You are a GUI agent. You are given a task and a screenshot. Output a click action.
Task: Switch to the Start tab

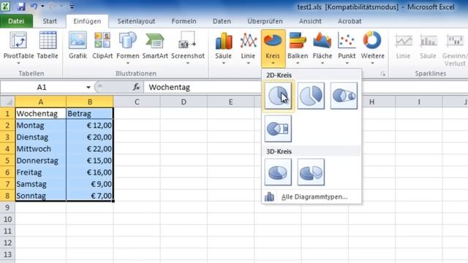pos(50,21)
